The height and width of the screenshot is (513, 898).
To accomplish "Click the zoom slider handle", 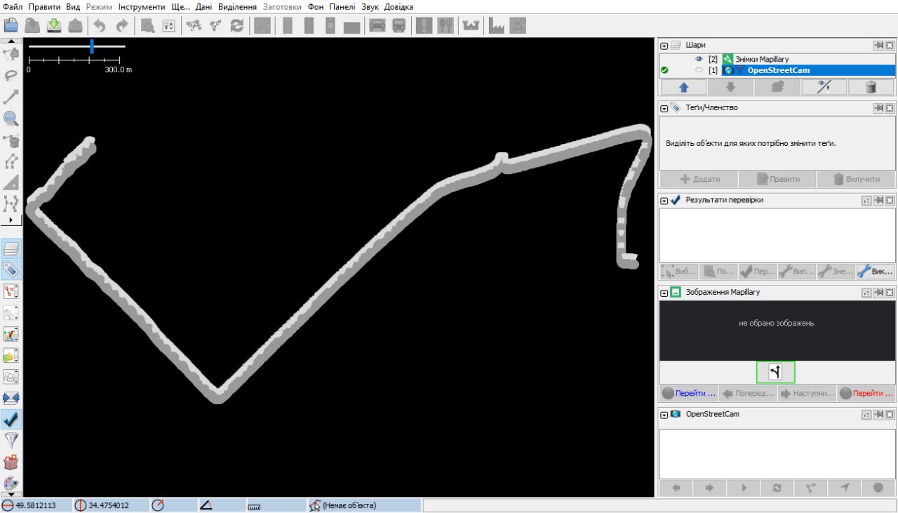I will click(x=92, y=46).
